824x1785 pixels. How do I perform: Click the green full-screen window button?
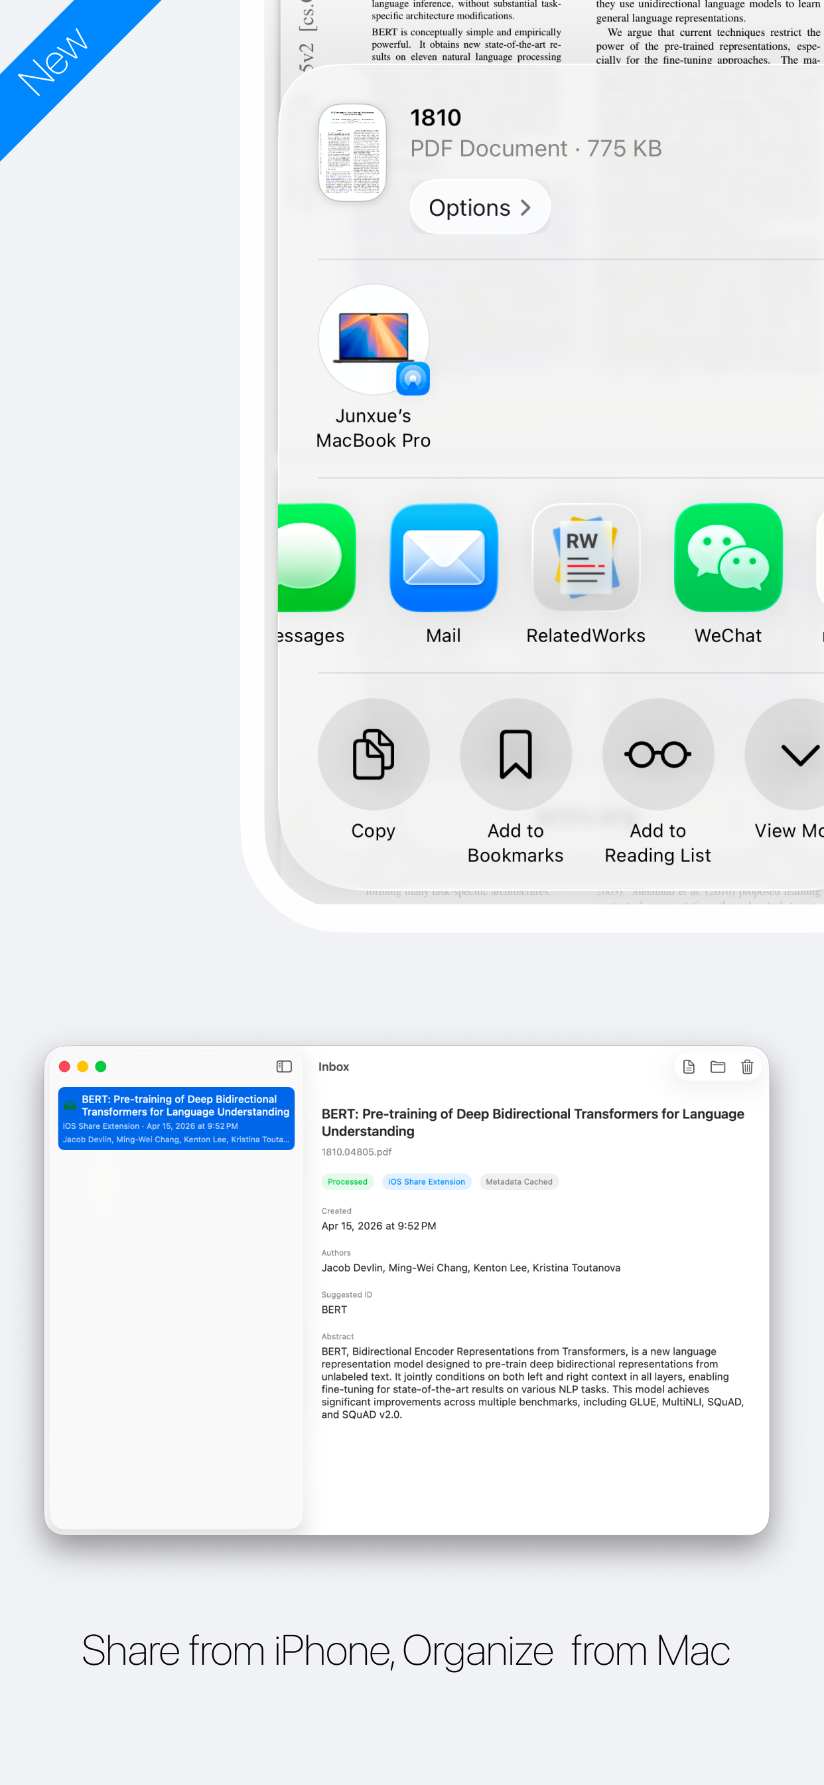[x=100, y=1066]
